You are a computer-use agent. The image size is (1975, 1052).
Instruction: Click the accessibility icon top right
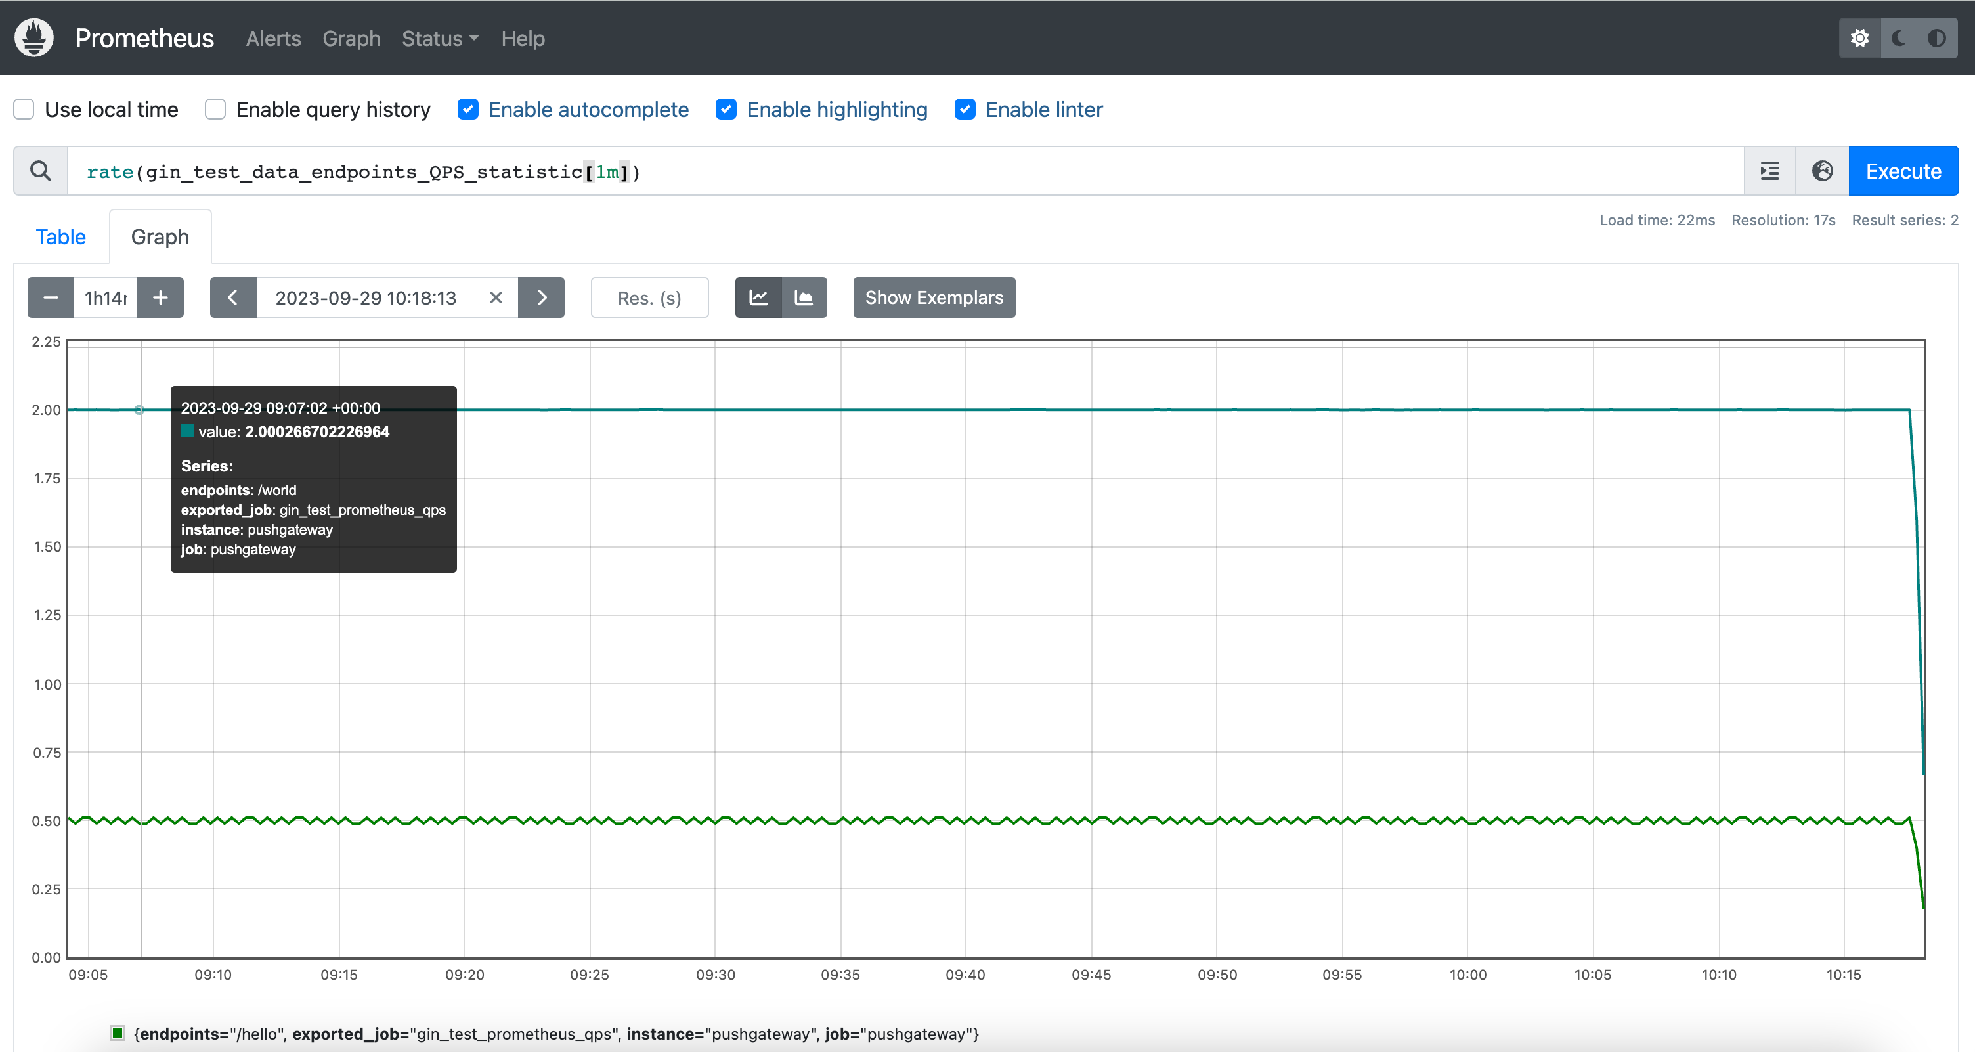[x=1937, y=38]
